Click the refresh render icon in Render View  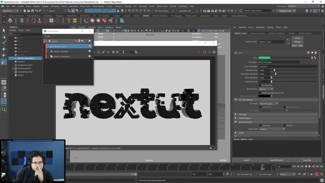click(205, 52)
